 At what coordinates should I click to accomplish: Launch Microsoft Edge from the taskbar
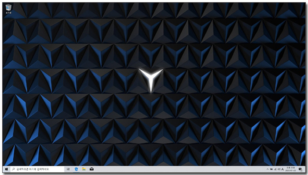pos(76,169)
